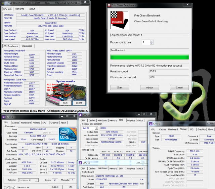Viewport: 215px width, 189px height.
Task: Click the ChessBase logo image
Action: point(119,20)
